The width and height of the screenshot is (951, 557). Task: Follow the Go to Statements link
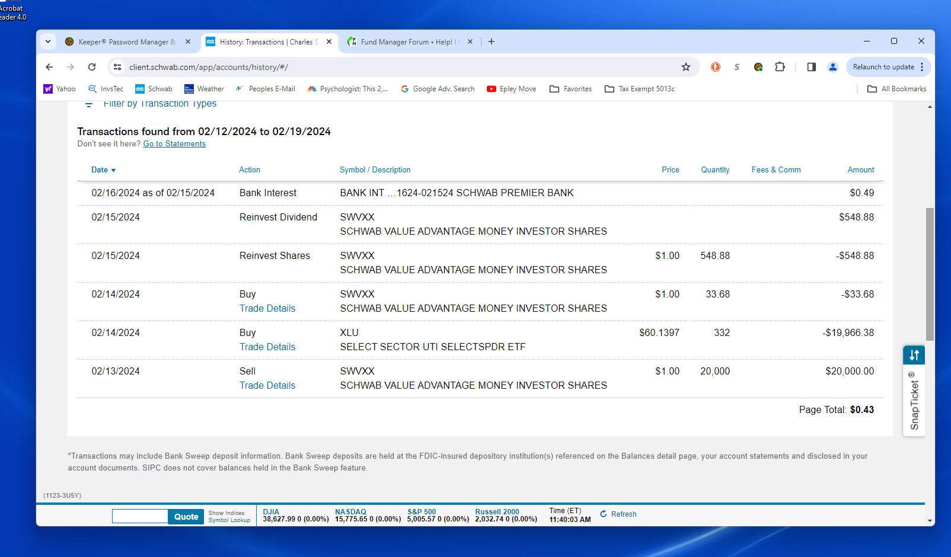174,144
